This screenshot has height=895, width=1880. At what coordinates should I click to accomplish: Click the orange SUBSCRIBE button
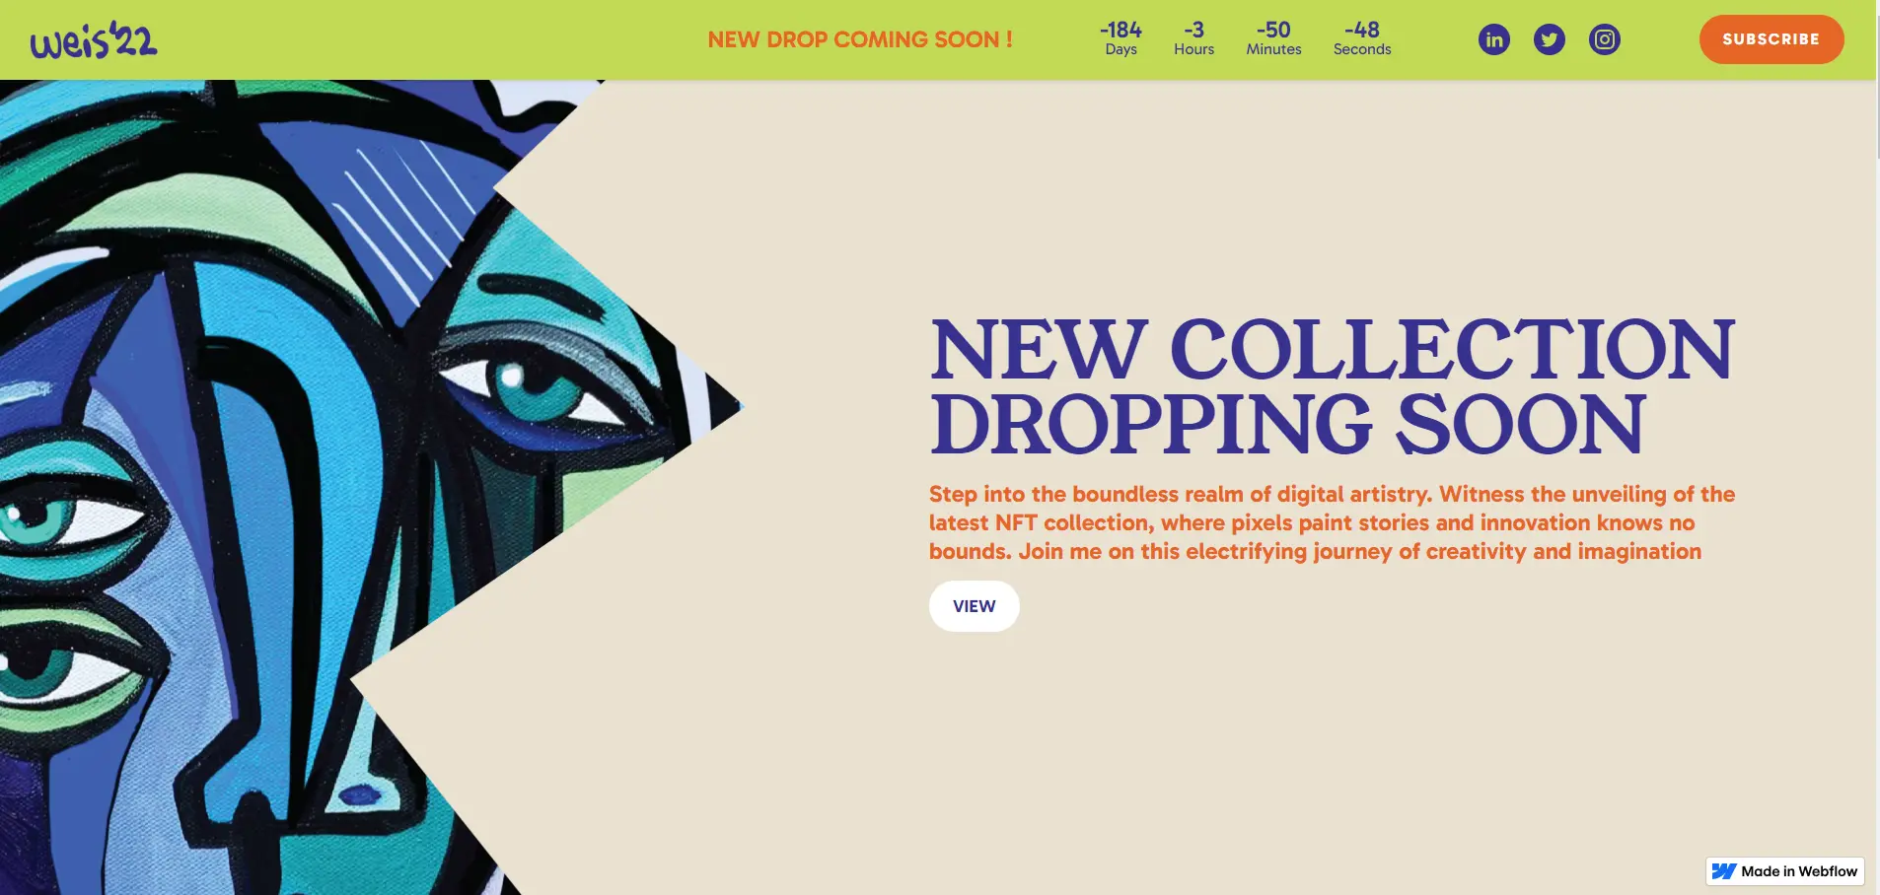[x=1771, y=39]
